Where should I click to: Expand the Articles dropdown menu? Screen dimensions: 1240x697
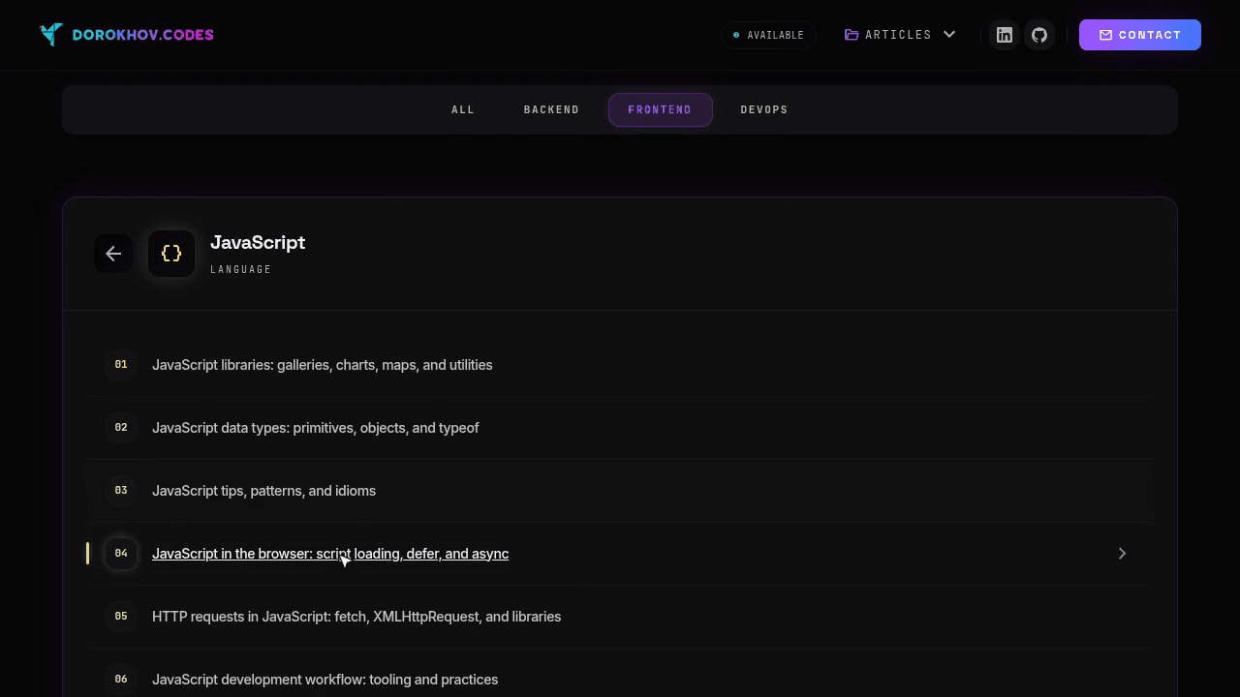[x=900, y=35]
